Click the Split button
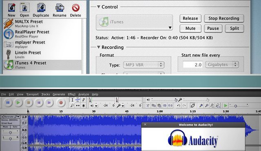This screenshot has height=151, width=261. 234,28
